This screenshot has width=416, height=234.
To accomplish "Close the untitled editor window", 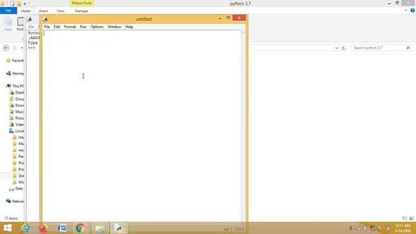I will (x=239, y=18).
